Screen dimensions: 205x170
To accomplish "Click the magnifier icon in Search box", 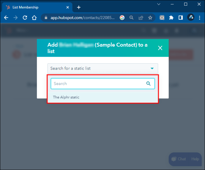I will pyautogui.click(x=148, y=84).
